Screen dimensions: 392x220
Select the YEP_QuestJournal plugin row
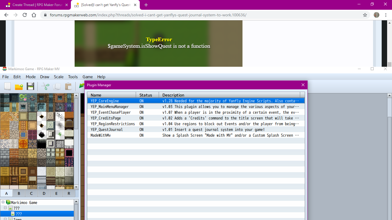[196, 129]
